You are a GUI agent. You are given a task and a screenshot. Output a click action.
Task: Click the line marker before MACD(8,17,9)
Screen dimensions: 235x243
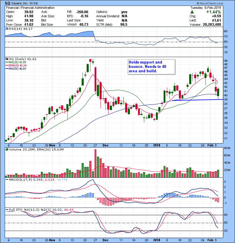pyautogui.click(x=7, y=180)
